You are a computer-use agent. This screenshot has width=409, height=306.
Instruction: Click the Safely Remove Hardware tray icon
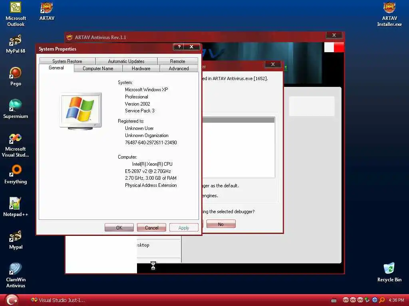click(x=367, y=300)
